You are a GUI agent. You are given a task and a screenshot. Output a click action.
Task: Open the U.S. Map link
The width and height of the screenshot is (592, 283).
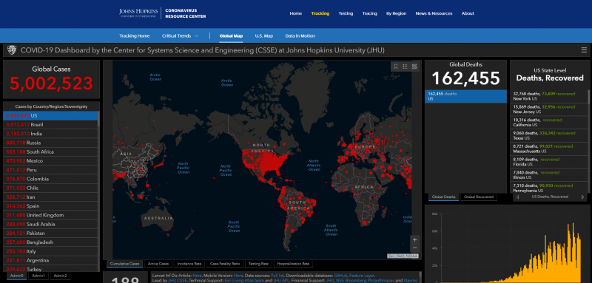click(264, 35)
